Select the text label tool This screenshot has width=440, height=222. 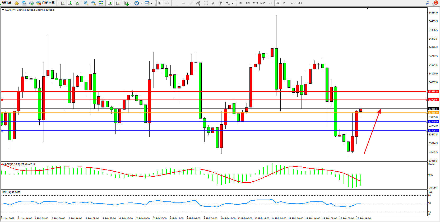click(213, 3)
